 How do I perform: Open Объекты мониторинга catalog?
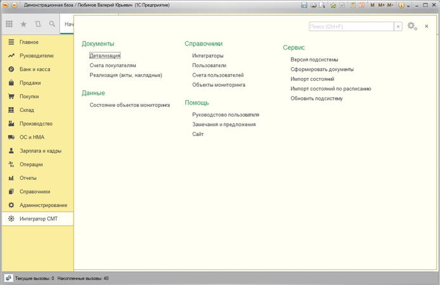[219, 85]
